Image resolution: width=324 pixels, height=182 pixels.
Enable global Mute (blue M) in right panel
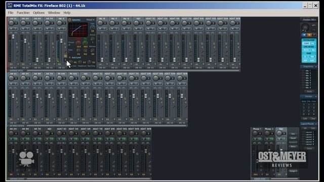tap(304, 35)
